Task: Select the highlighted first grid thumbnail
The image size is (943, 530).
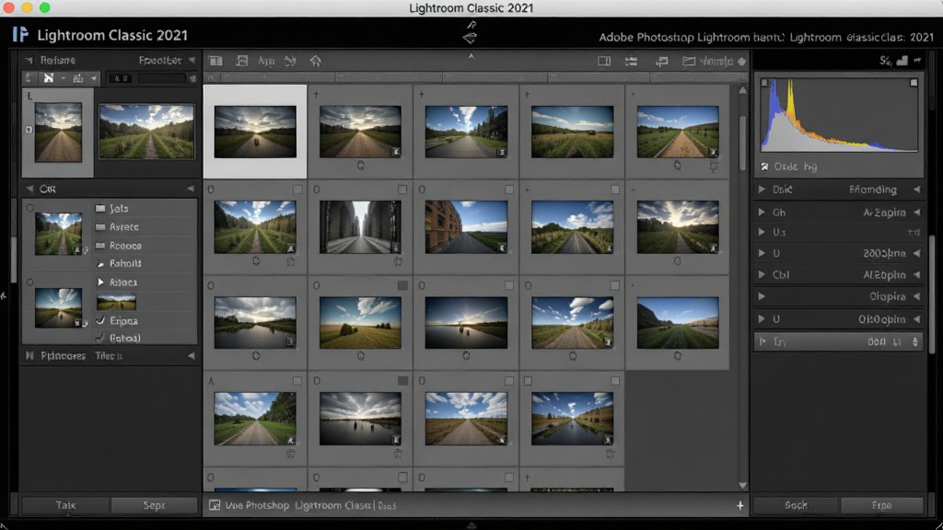Action: point(255,132)
